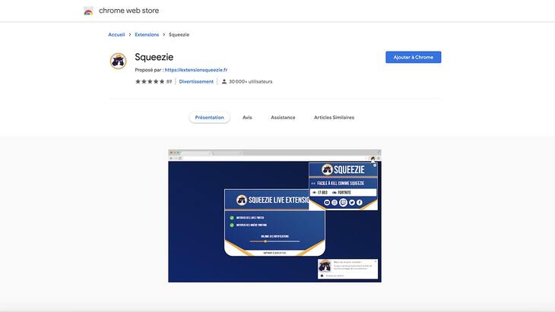The image size is (555, 312).
Task: Click the 'Squeezie' extension title
Action: pos(154,57)
